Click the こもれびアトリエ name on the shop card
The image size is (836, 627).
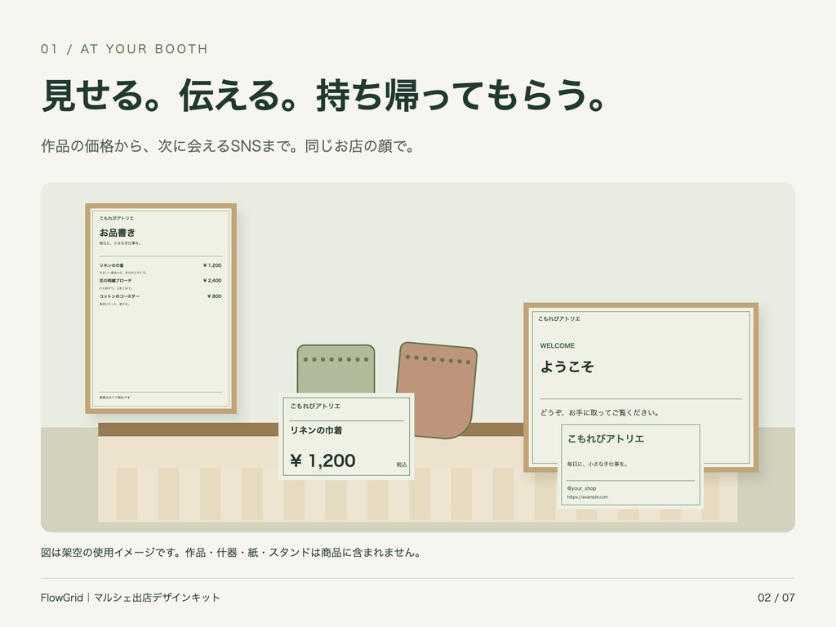click(606, 438)
